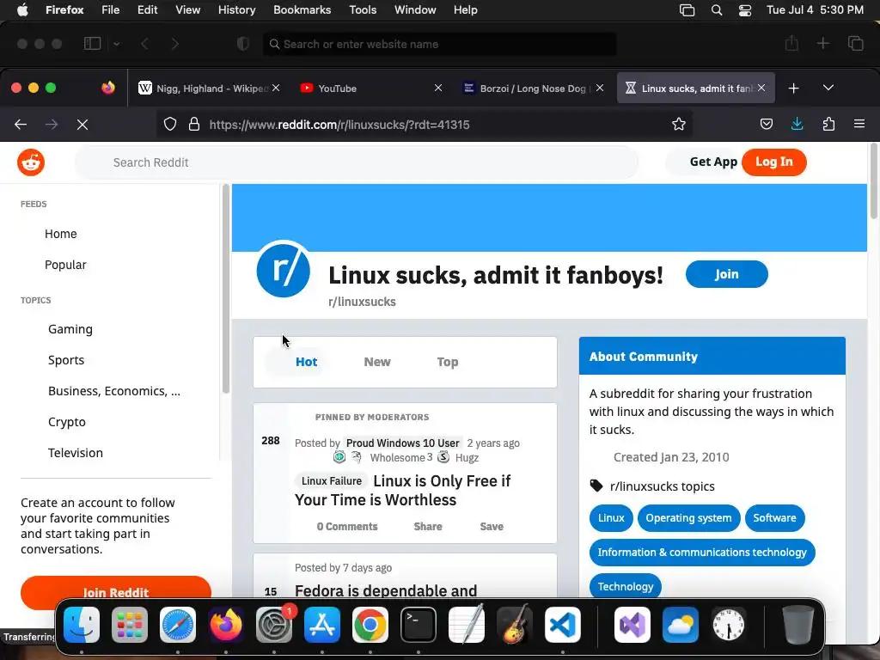
Task: Click the Linux topic tag
Action: click(611, 518)
